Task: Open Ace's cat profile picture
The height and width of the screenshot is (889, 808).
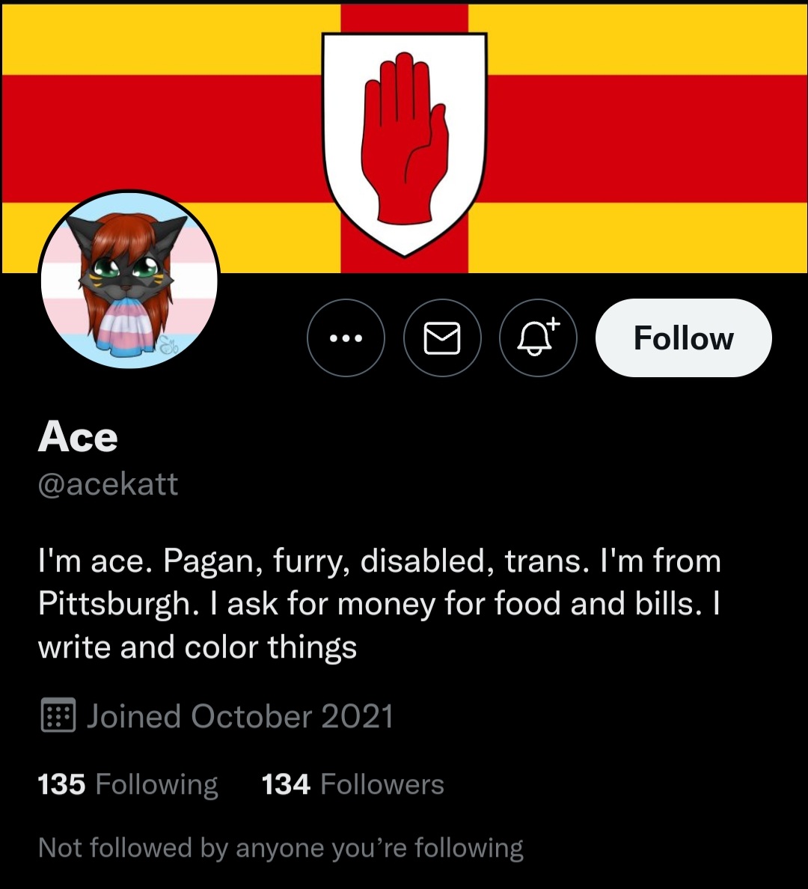Action: (x=129, y=280)
